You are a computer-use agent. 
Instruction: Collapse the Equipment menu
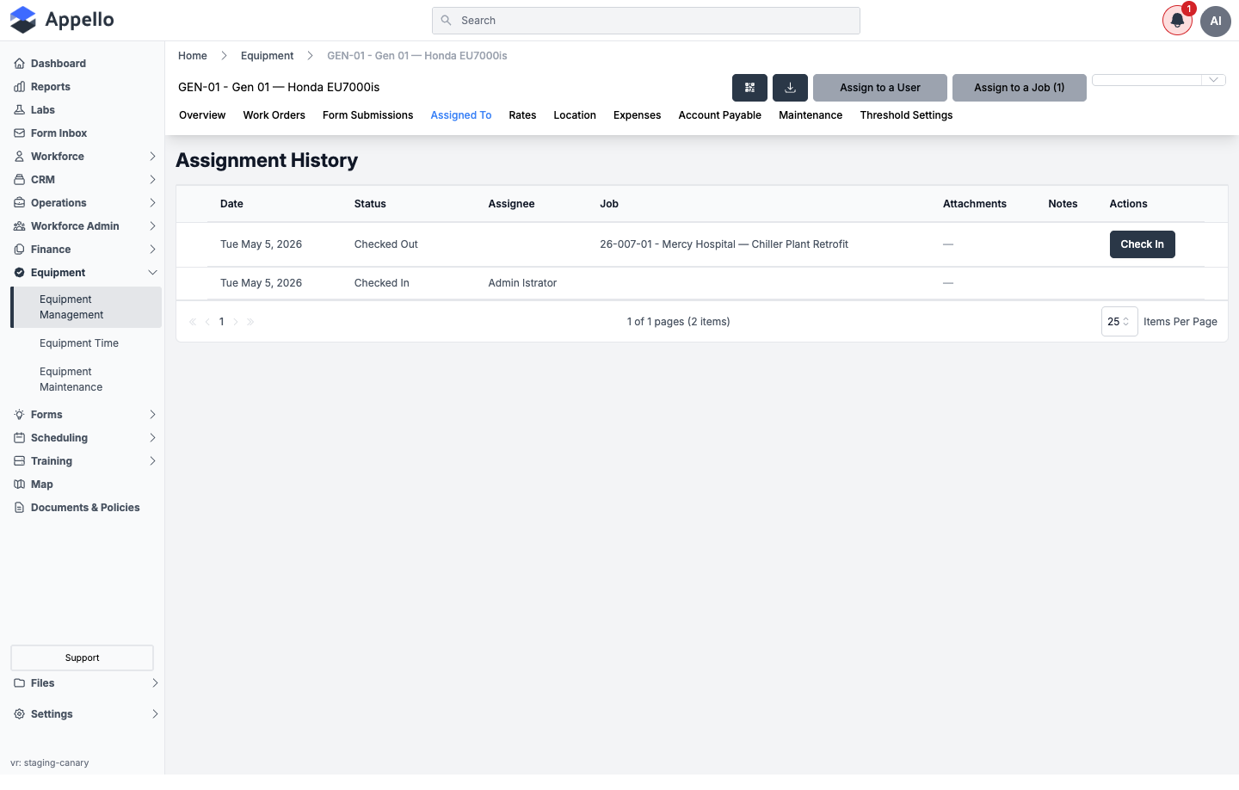(x=86, y=273)
